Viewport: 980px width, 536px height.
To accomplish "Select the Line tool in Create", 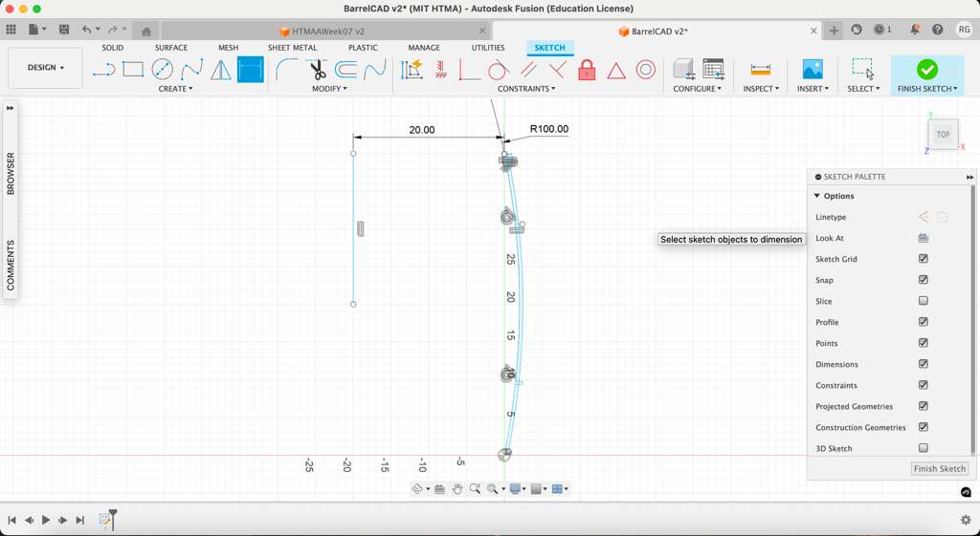I will (x=103, y=70).
